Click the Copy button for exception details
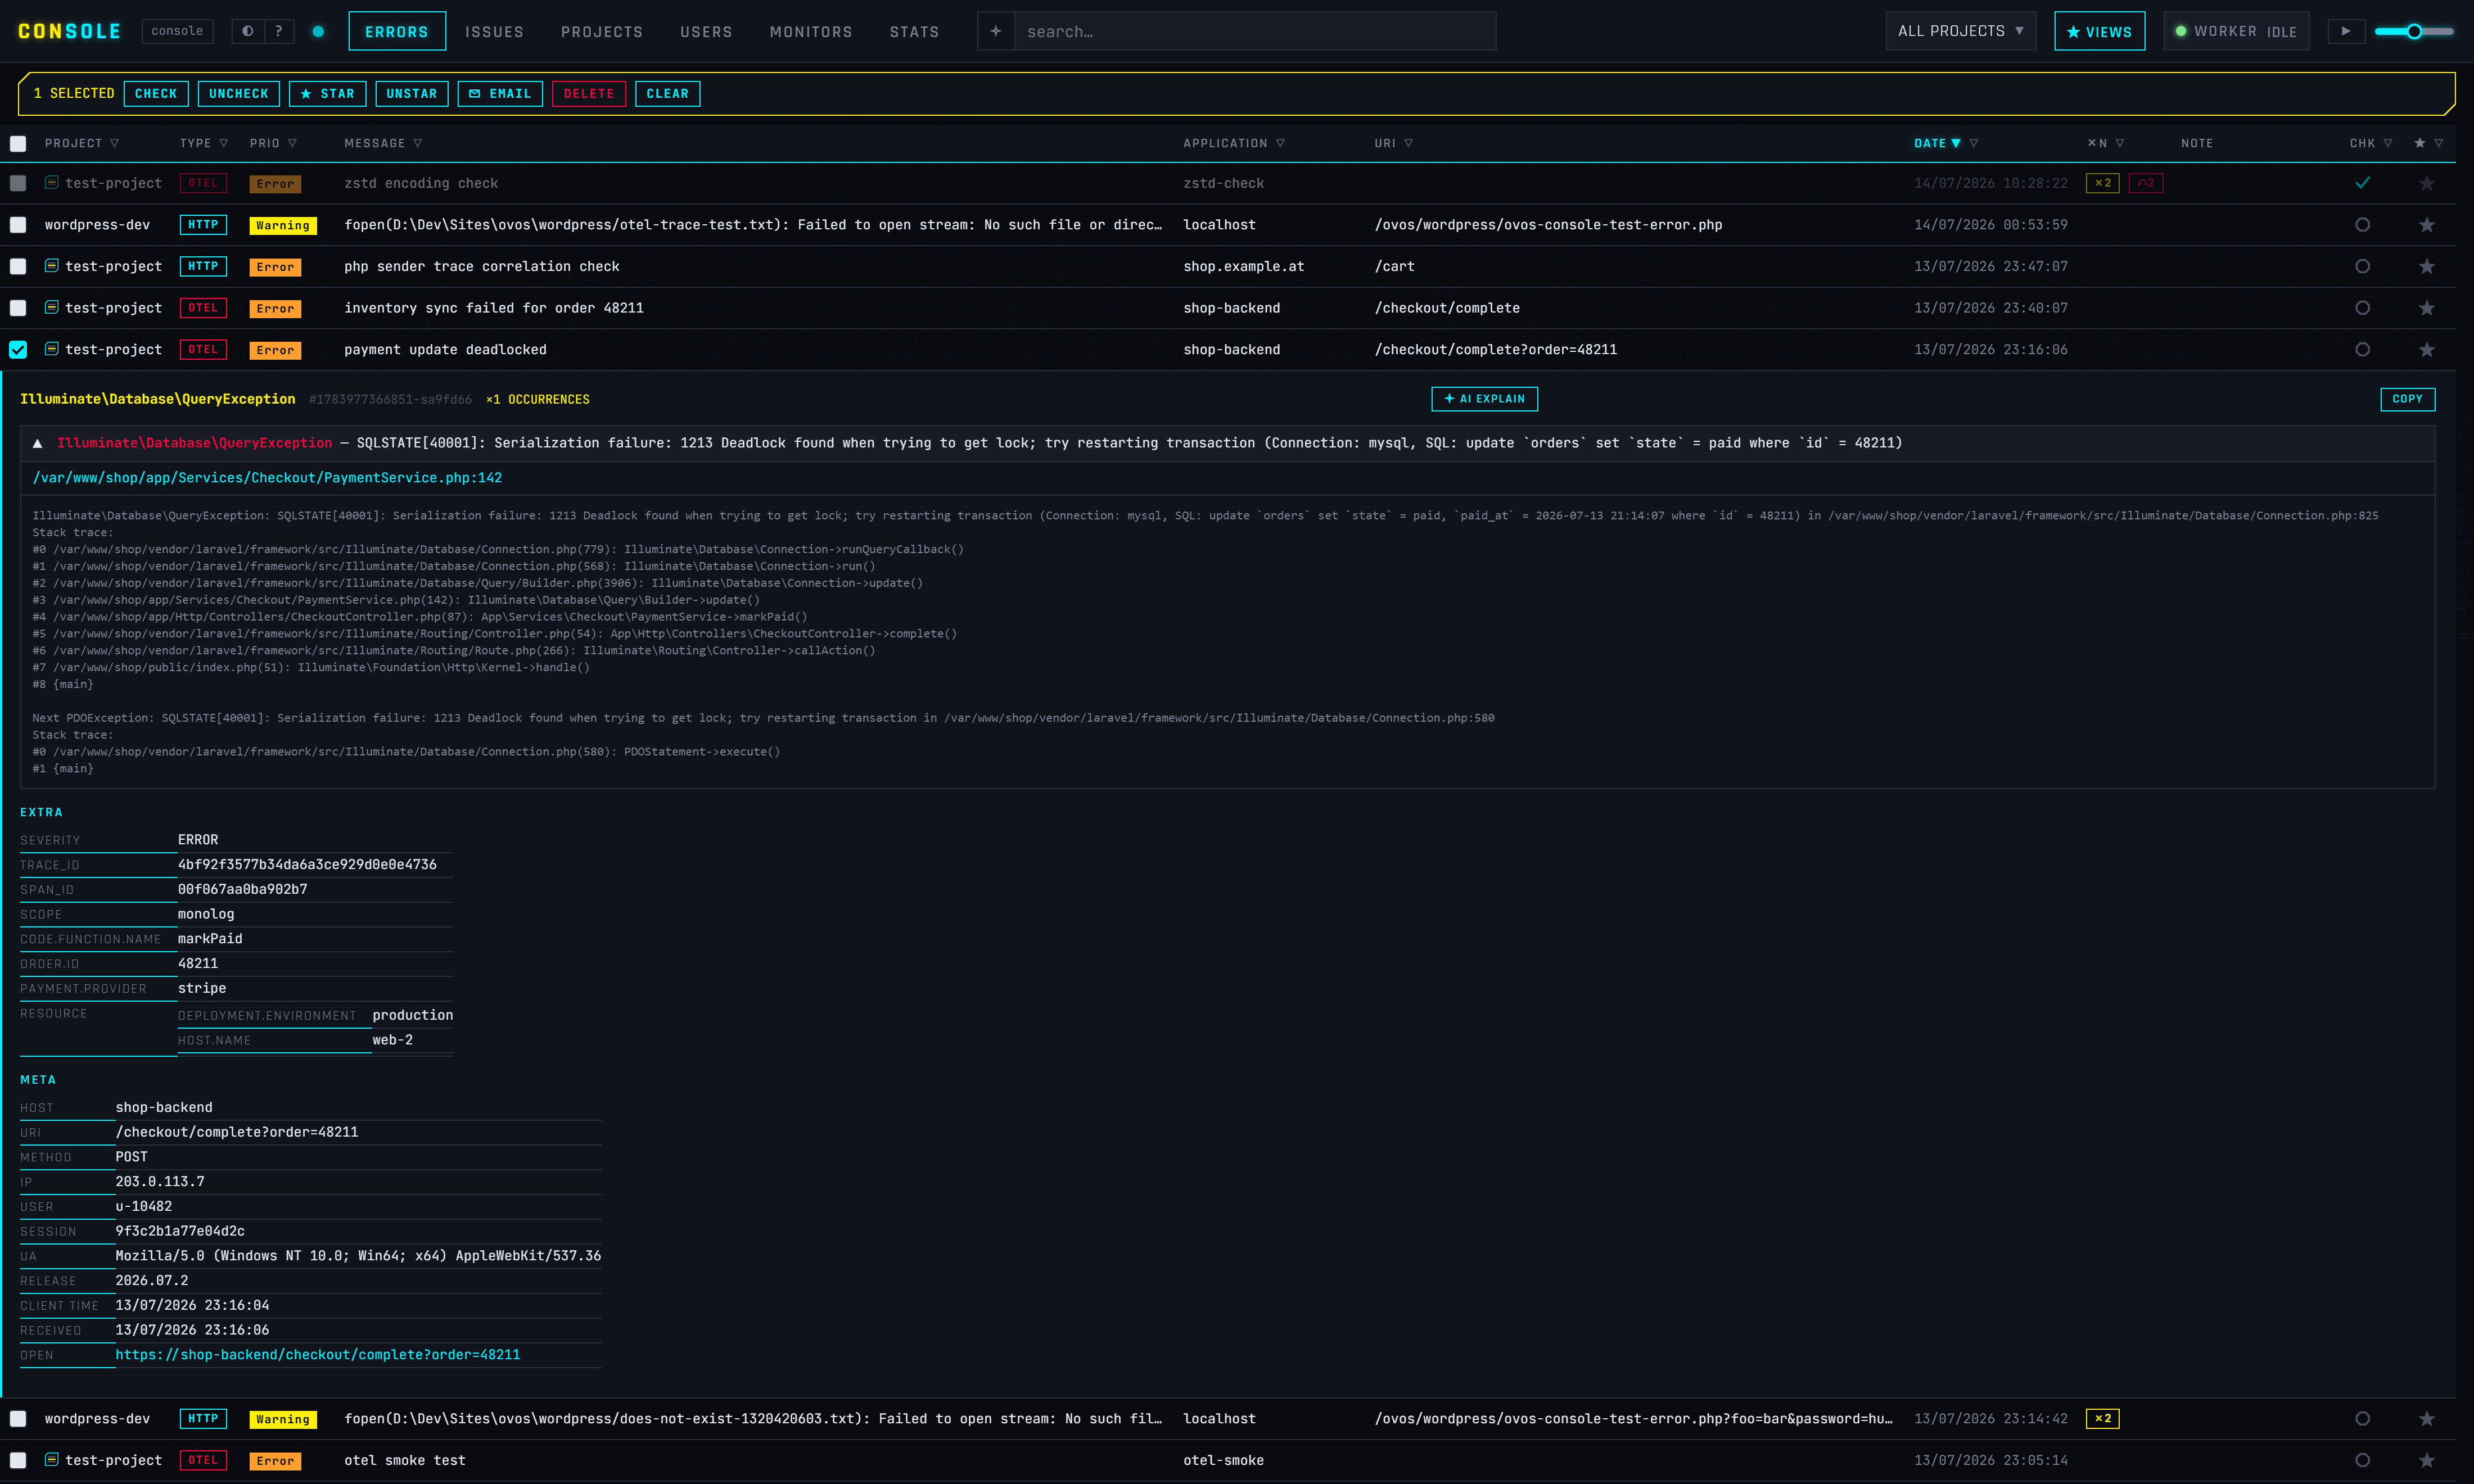2474x1484 pixels. point(2407,399)
